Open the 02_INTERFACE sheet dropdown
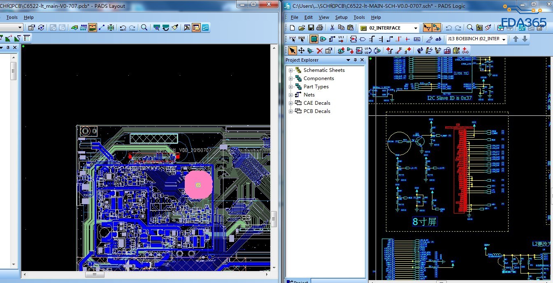Screen dimensions: 553x283 [416, 28]
